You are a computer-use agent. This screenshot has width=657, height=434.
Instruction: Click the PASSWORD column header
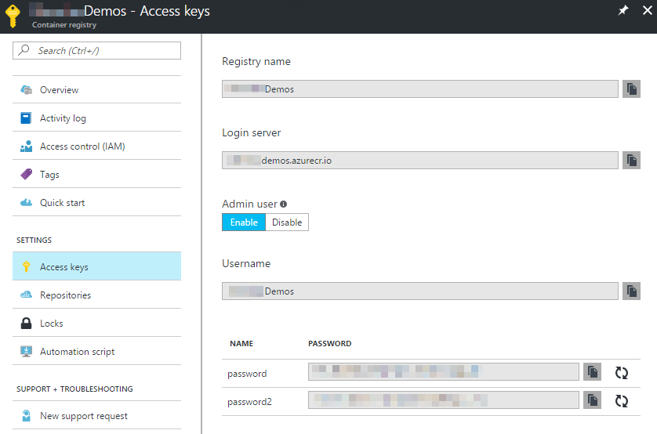(x=330, y=344)
